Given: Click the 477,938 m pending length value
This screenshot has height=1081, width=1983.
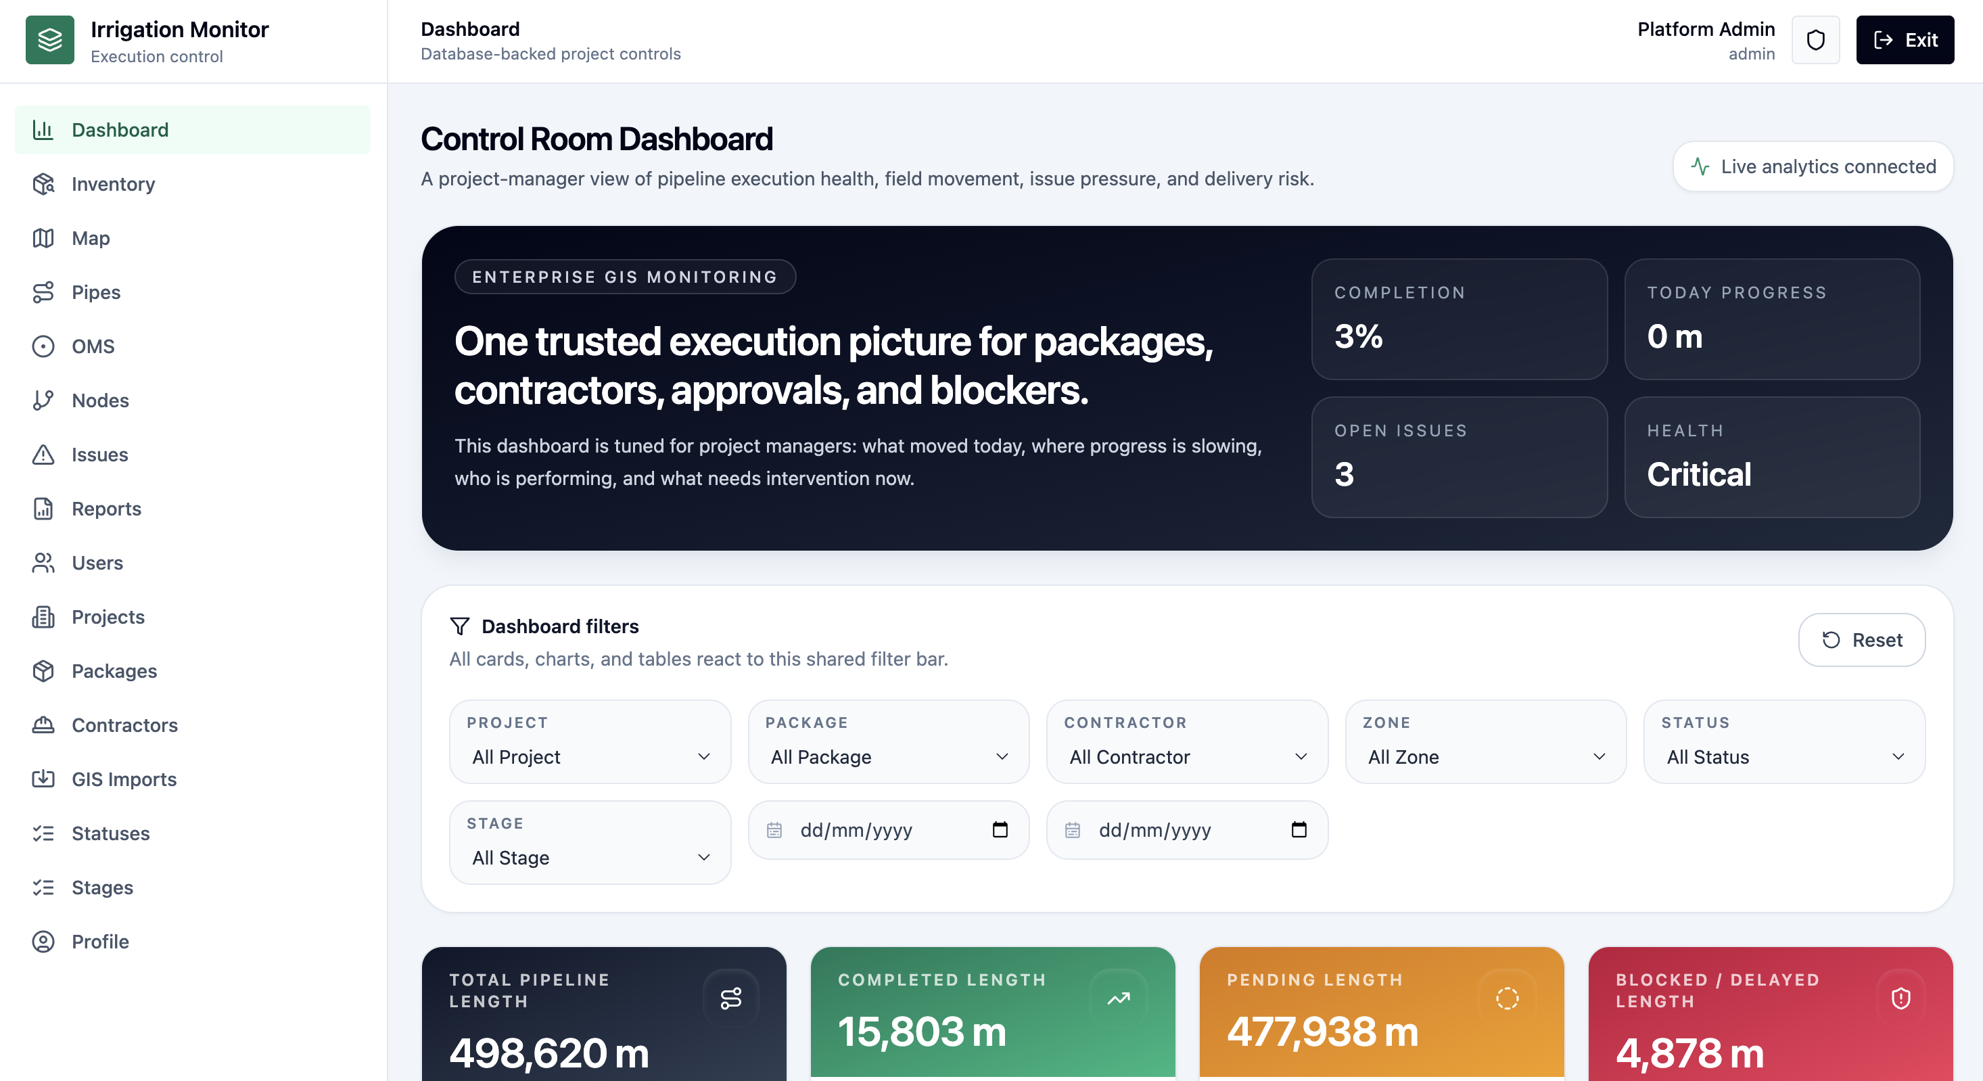Looking at the screenshot, I should (x=1322, y=1031).
